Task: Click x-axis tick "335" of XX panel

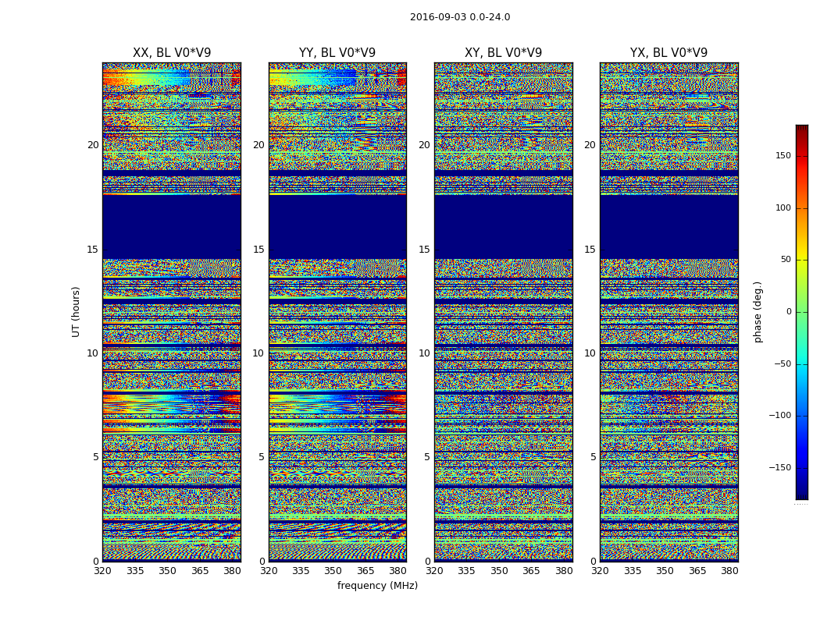Action: click(x=135, y=571)
